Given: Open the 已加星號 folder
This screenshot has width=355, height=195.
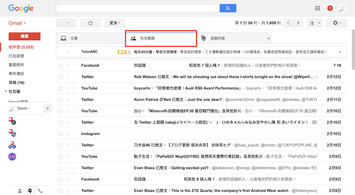Looking at the screenshot, I should click(x=16, y=56).
